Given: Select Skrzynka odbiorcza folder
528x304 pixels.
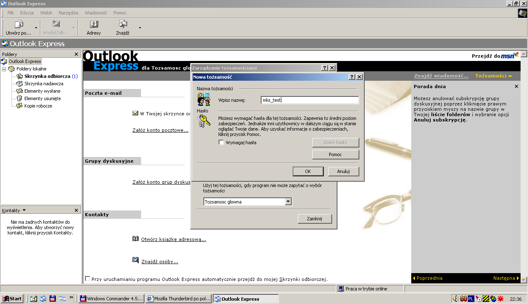Looking at the screenshot, I should 47,76.
